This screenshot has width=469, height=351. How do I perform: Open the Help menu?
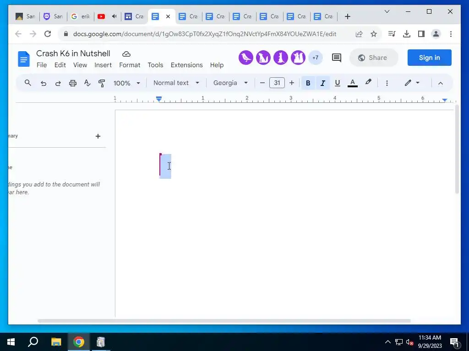(x=217, y=65)
